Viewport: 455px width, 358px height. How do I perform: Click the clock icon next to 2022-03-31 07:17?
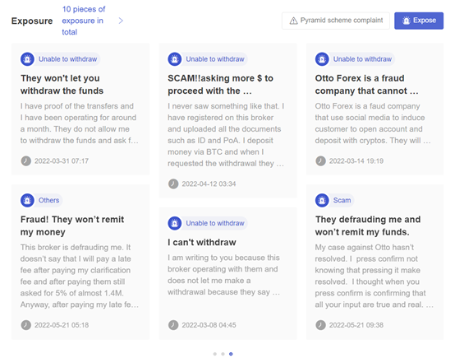pyautogui.click(x=25, y=160)
